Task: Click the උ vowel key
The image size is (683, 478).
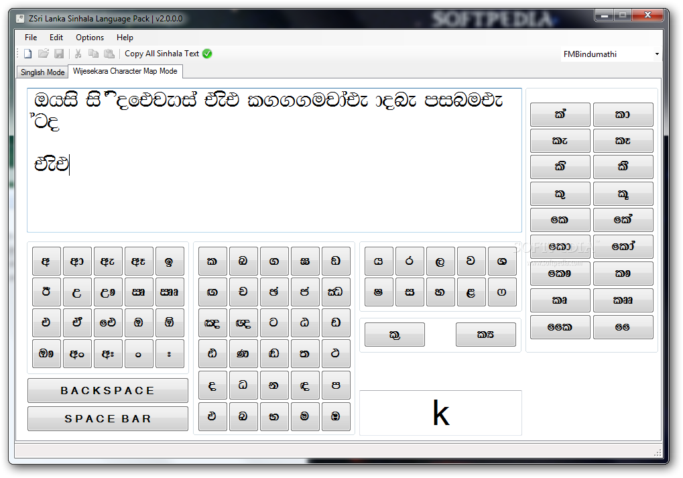Action: tap(77, 292)
